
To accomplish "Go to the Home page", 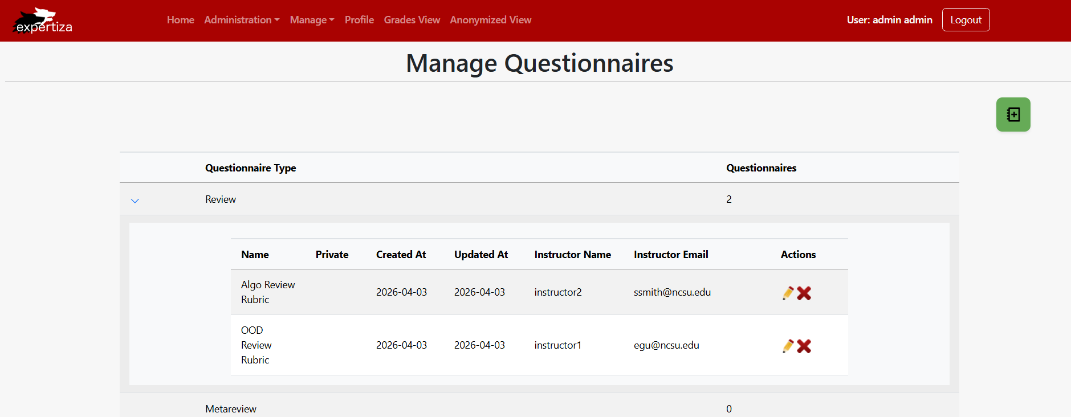I will point(181,20).
